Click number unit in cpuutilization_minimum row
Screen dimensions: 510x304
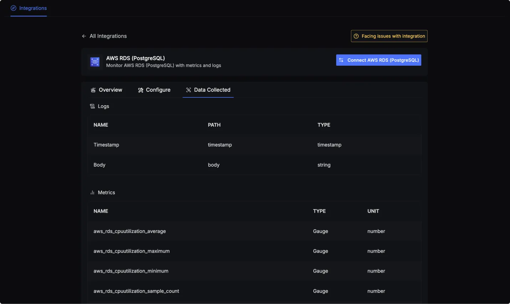(376, 271)
